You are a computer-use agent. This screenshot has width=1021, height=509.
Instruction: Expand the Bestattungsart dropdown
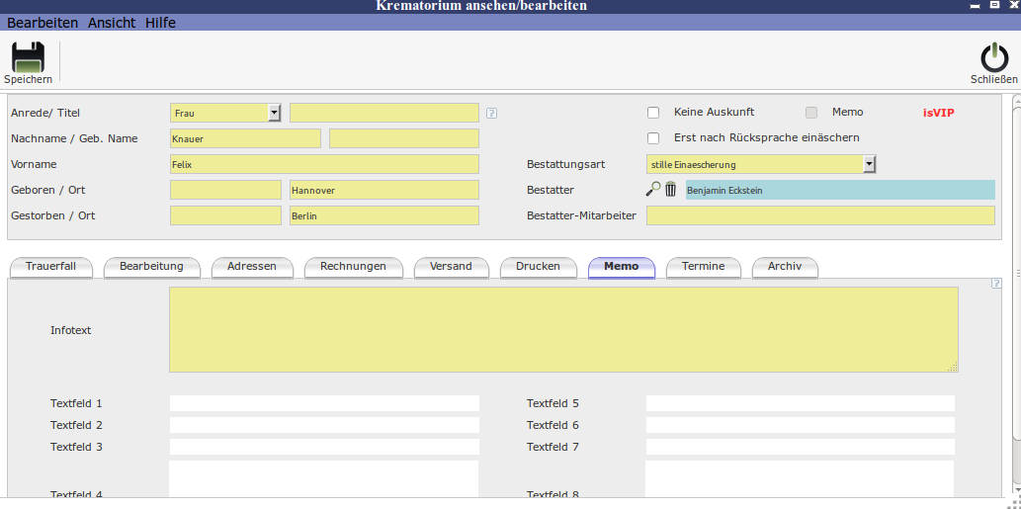click(870, 164)
